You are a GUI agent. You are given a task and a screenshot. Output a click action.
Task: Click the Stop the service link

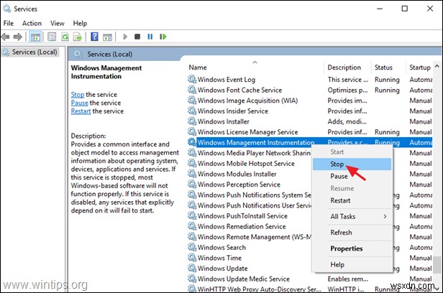pos(78,95)
